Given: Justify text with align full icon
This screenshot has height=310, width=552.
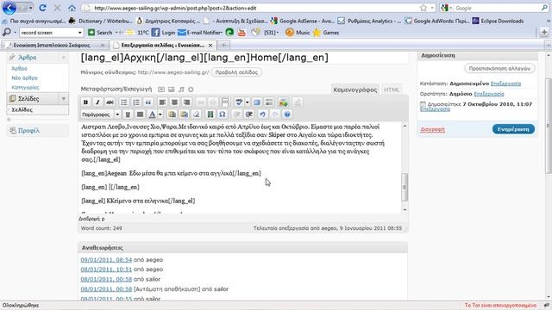Looking at the screenshot, I should 140,115.
